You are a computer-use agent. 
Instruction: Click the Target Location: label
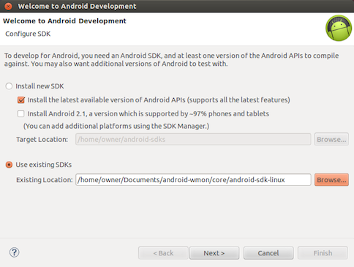(x=42, y=140)
